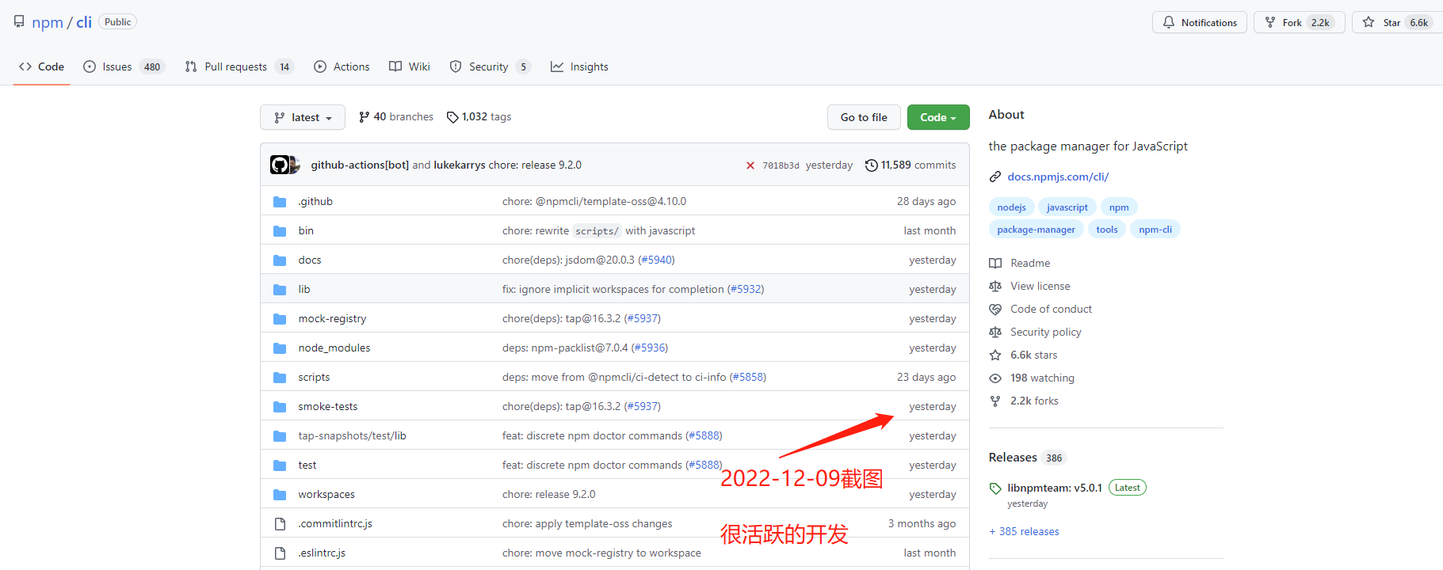Click the commits history clock icon

[872, 165]
